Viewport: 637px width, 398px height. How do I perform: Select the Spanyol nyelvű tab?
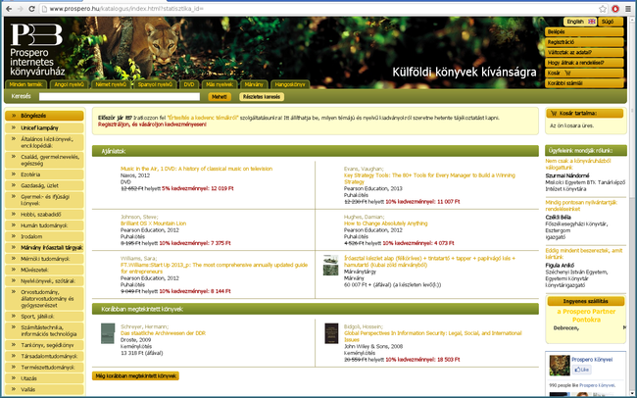click(x=155, y=84)
